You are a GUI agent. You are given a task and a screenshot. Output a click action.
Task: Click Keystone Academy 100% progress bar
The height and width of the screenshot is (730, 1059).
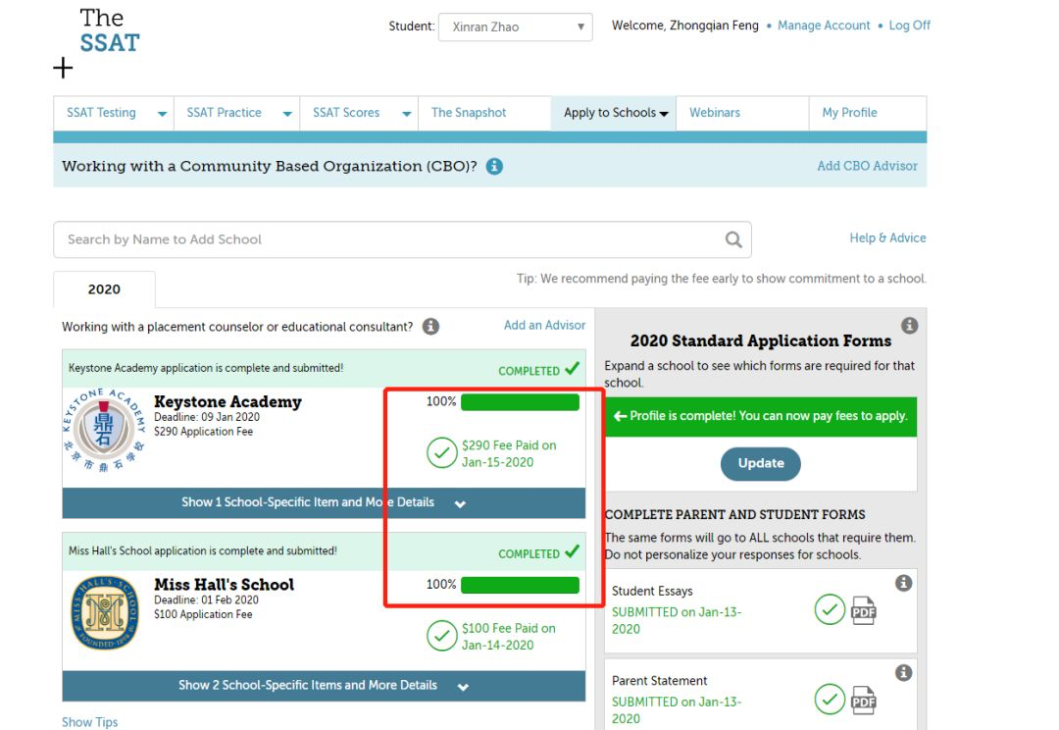[x=520, y=402]
